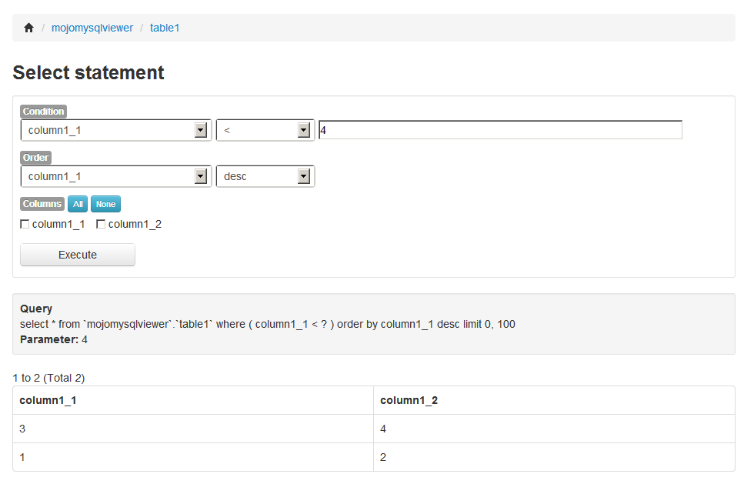Click the column1_1 table header
The width and height of the screenshot is (754, 484).
(48, 400)
